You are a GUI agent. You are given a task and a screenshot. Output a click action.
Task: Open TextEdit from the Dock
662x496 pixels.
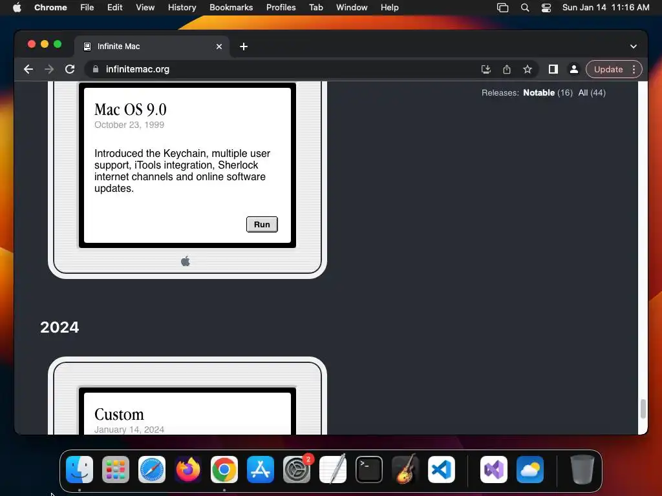click(x=333, y=470)
